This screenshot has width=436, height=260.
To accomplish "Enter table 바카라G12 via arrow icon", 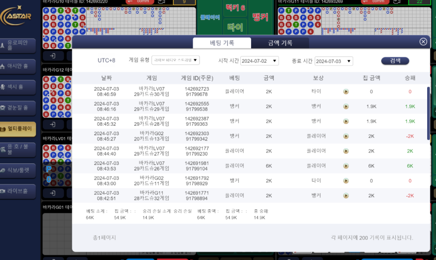I will click(53, 124).
